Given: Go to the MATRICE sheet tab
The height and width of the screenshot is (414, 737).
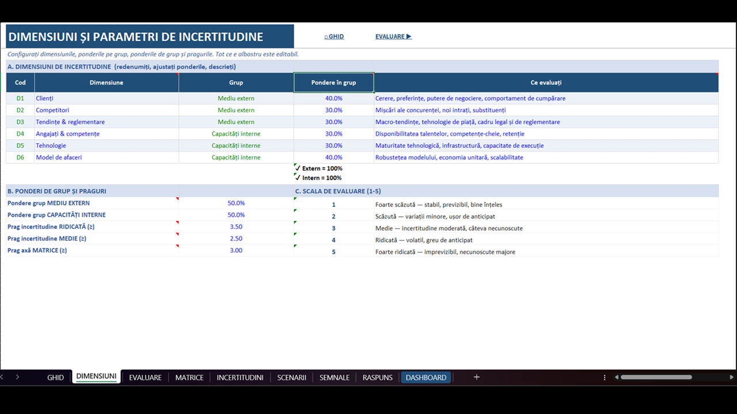Looking at the screenshot, I should (189, 378).
